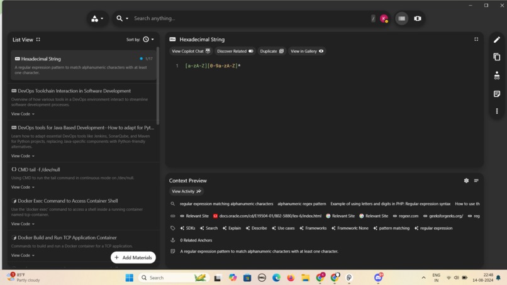Search 'alphanumeric regex pattern' suggestion
Screen dimensions: 507x285
pos(302,204)
